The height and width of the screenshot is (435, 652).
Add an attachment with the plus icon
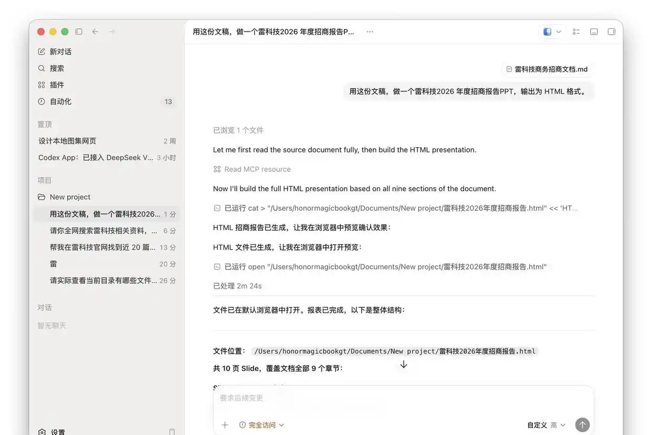tap(225, 425)
